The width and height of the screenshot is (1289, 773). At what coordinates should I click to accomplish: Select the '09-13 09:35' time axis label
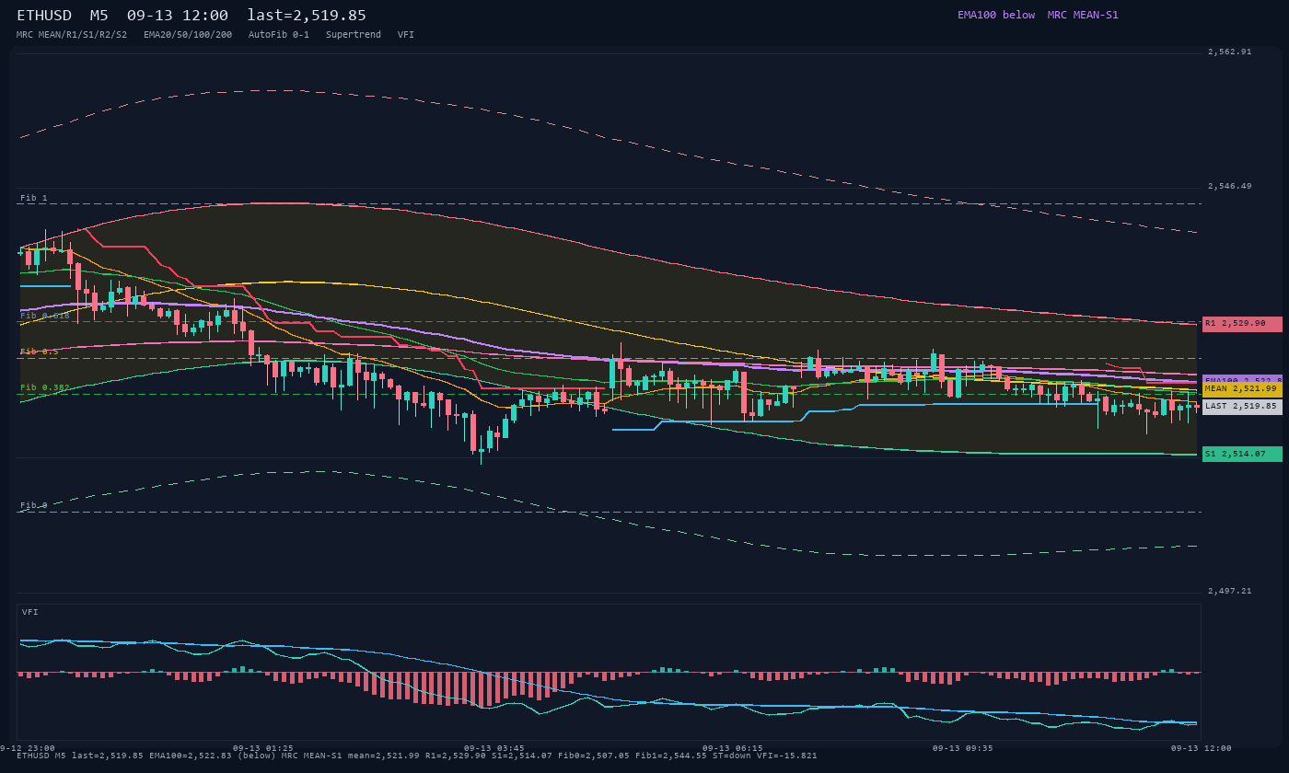pos(963,748)
